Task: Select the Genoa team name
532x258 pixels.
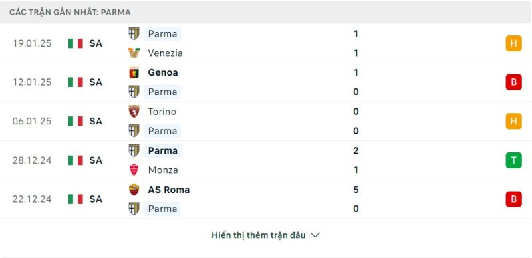Action: pyautogui.click(x=163, y=72)
